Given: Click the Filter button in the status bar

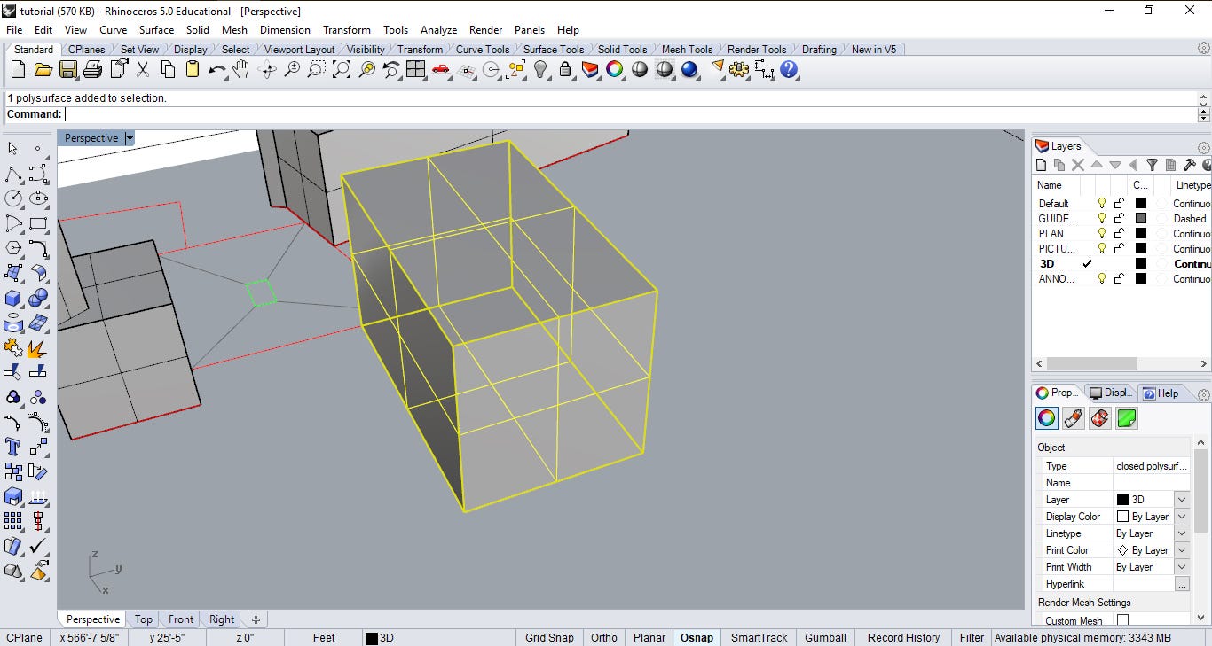Looking at the screenshot, I should [x=972, y=637].
